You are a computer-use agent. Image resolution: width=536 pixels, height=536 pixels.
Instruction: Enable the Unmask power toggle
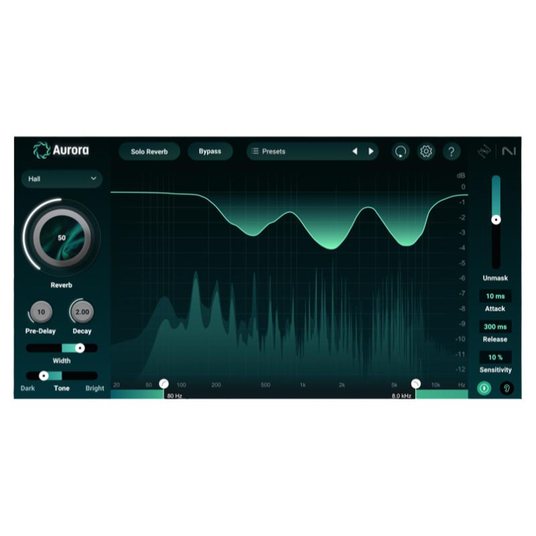coord(483,388)
